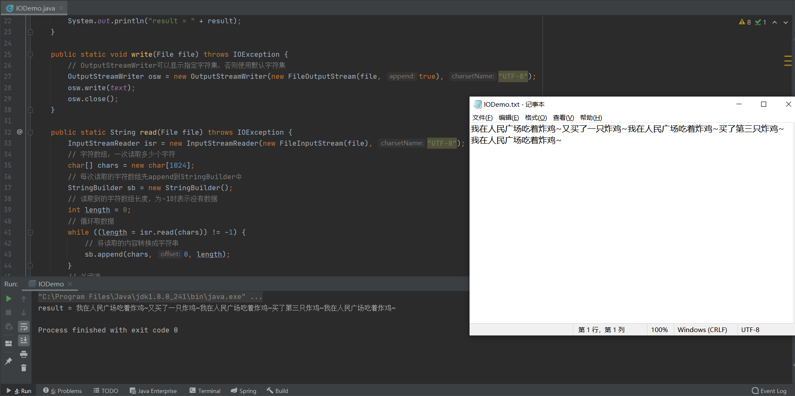
Task: Collapse the read method at line 32
Action: [31, 133]
